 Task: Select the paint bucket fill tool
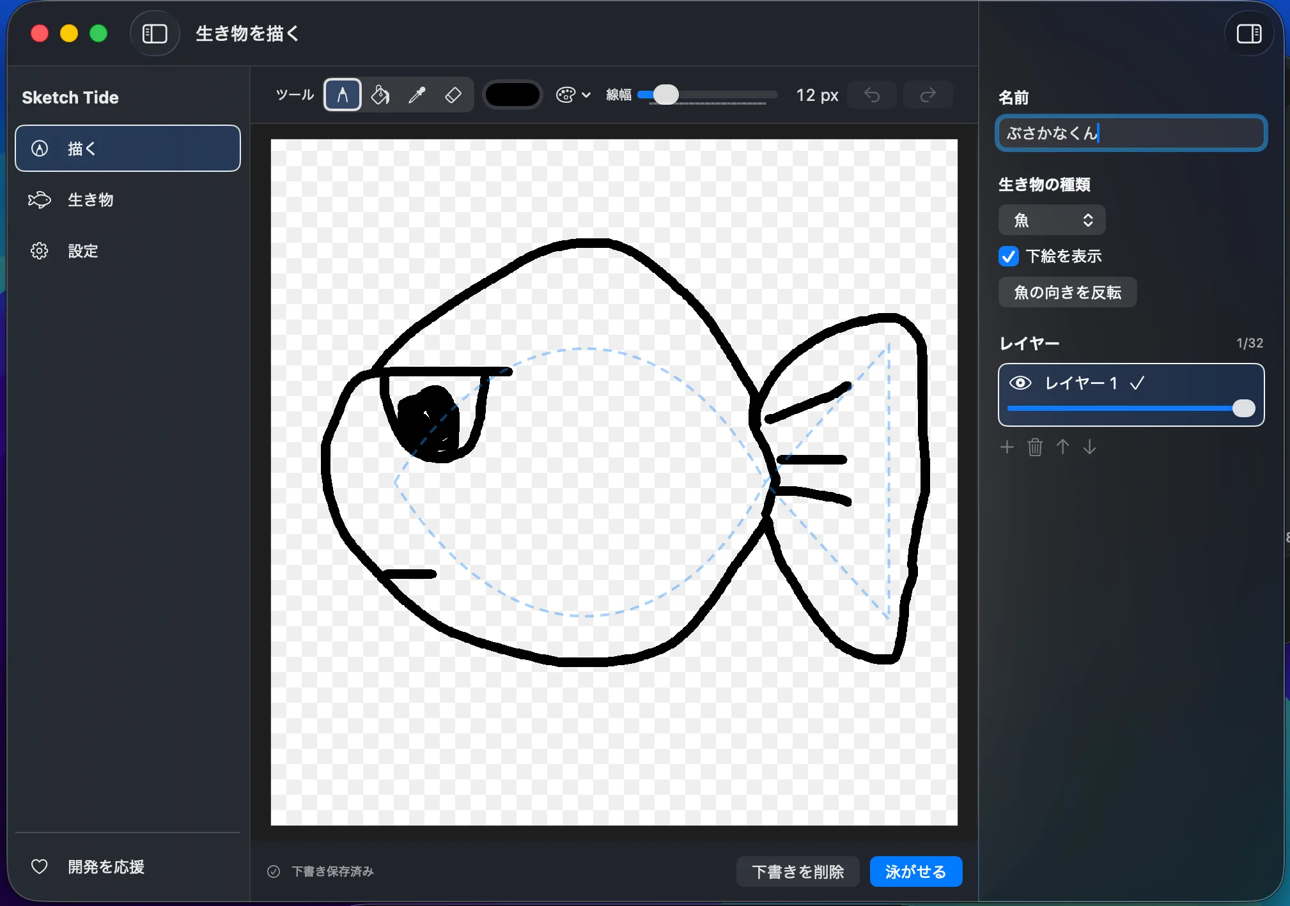[x=380, y=95]
